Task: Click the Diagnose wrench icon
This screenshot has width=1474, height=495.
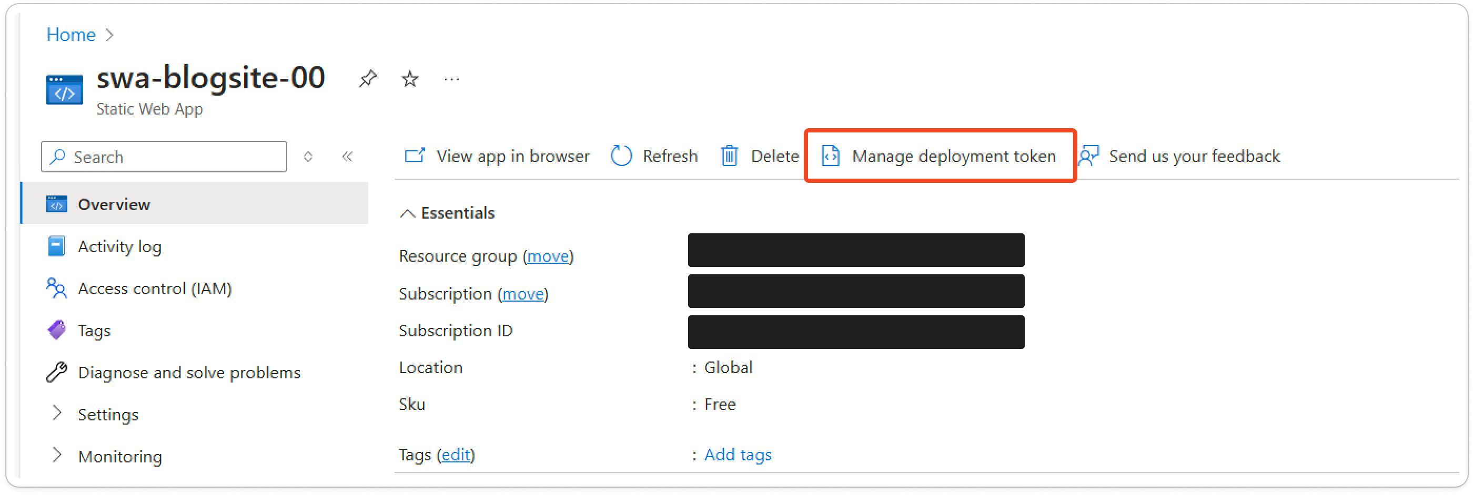Action: tap(57, 372)
